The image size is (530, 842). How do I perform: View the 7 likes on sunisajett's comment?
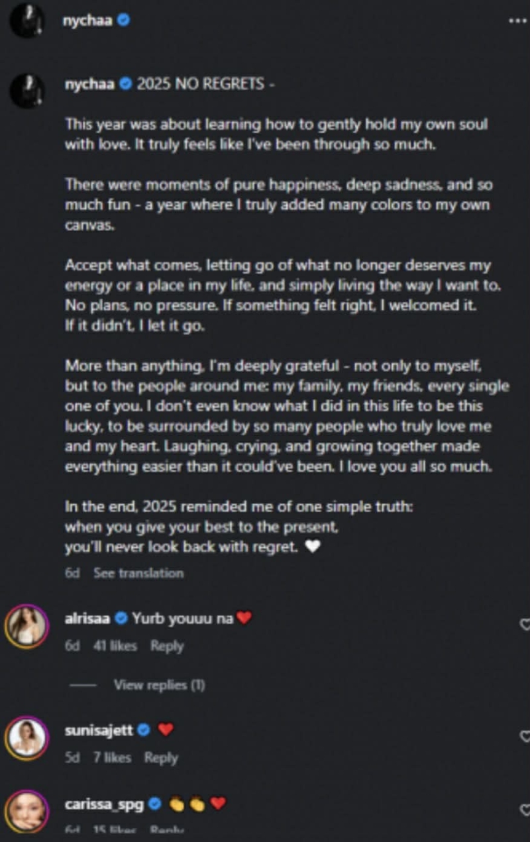click(x=111, y=757)
